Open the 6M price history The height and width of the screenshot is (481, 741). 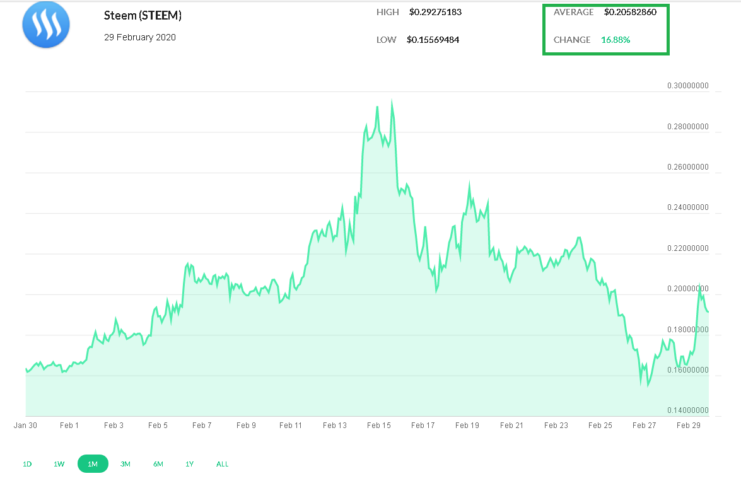point(158,463)
